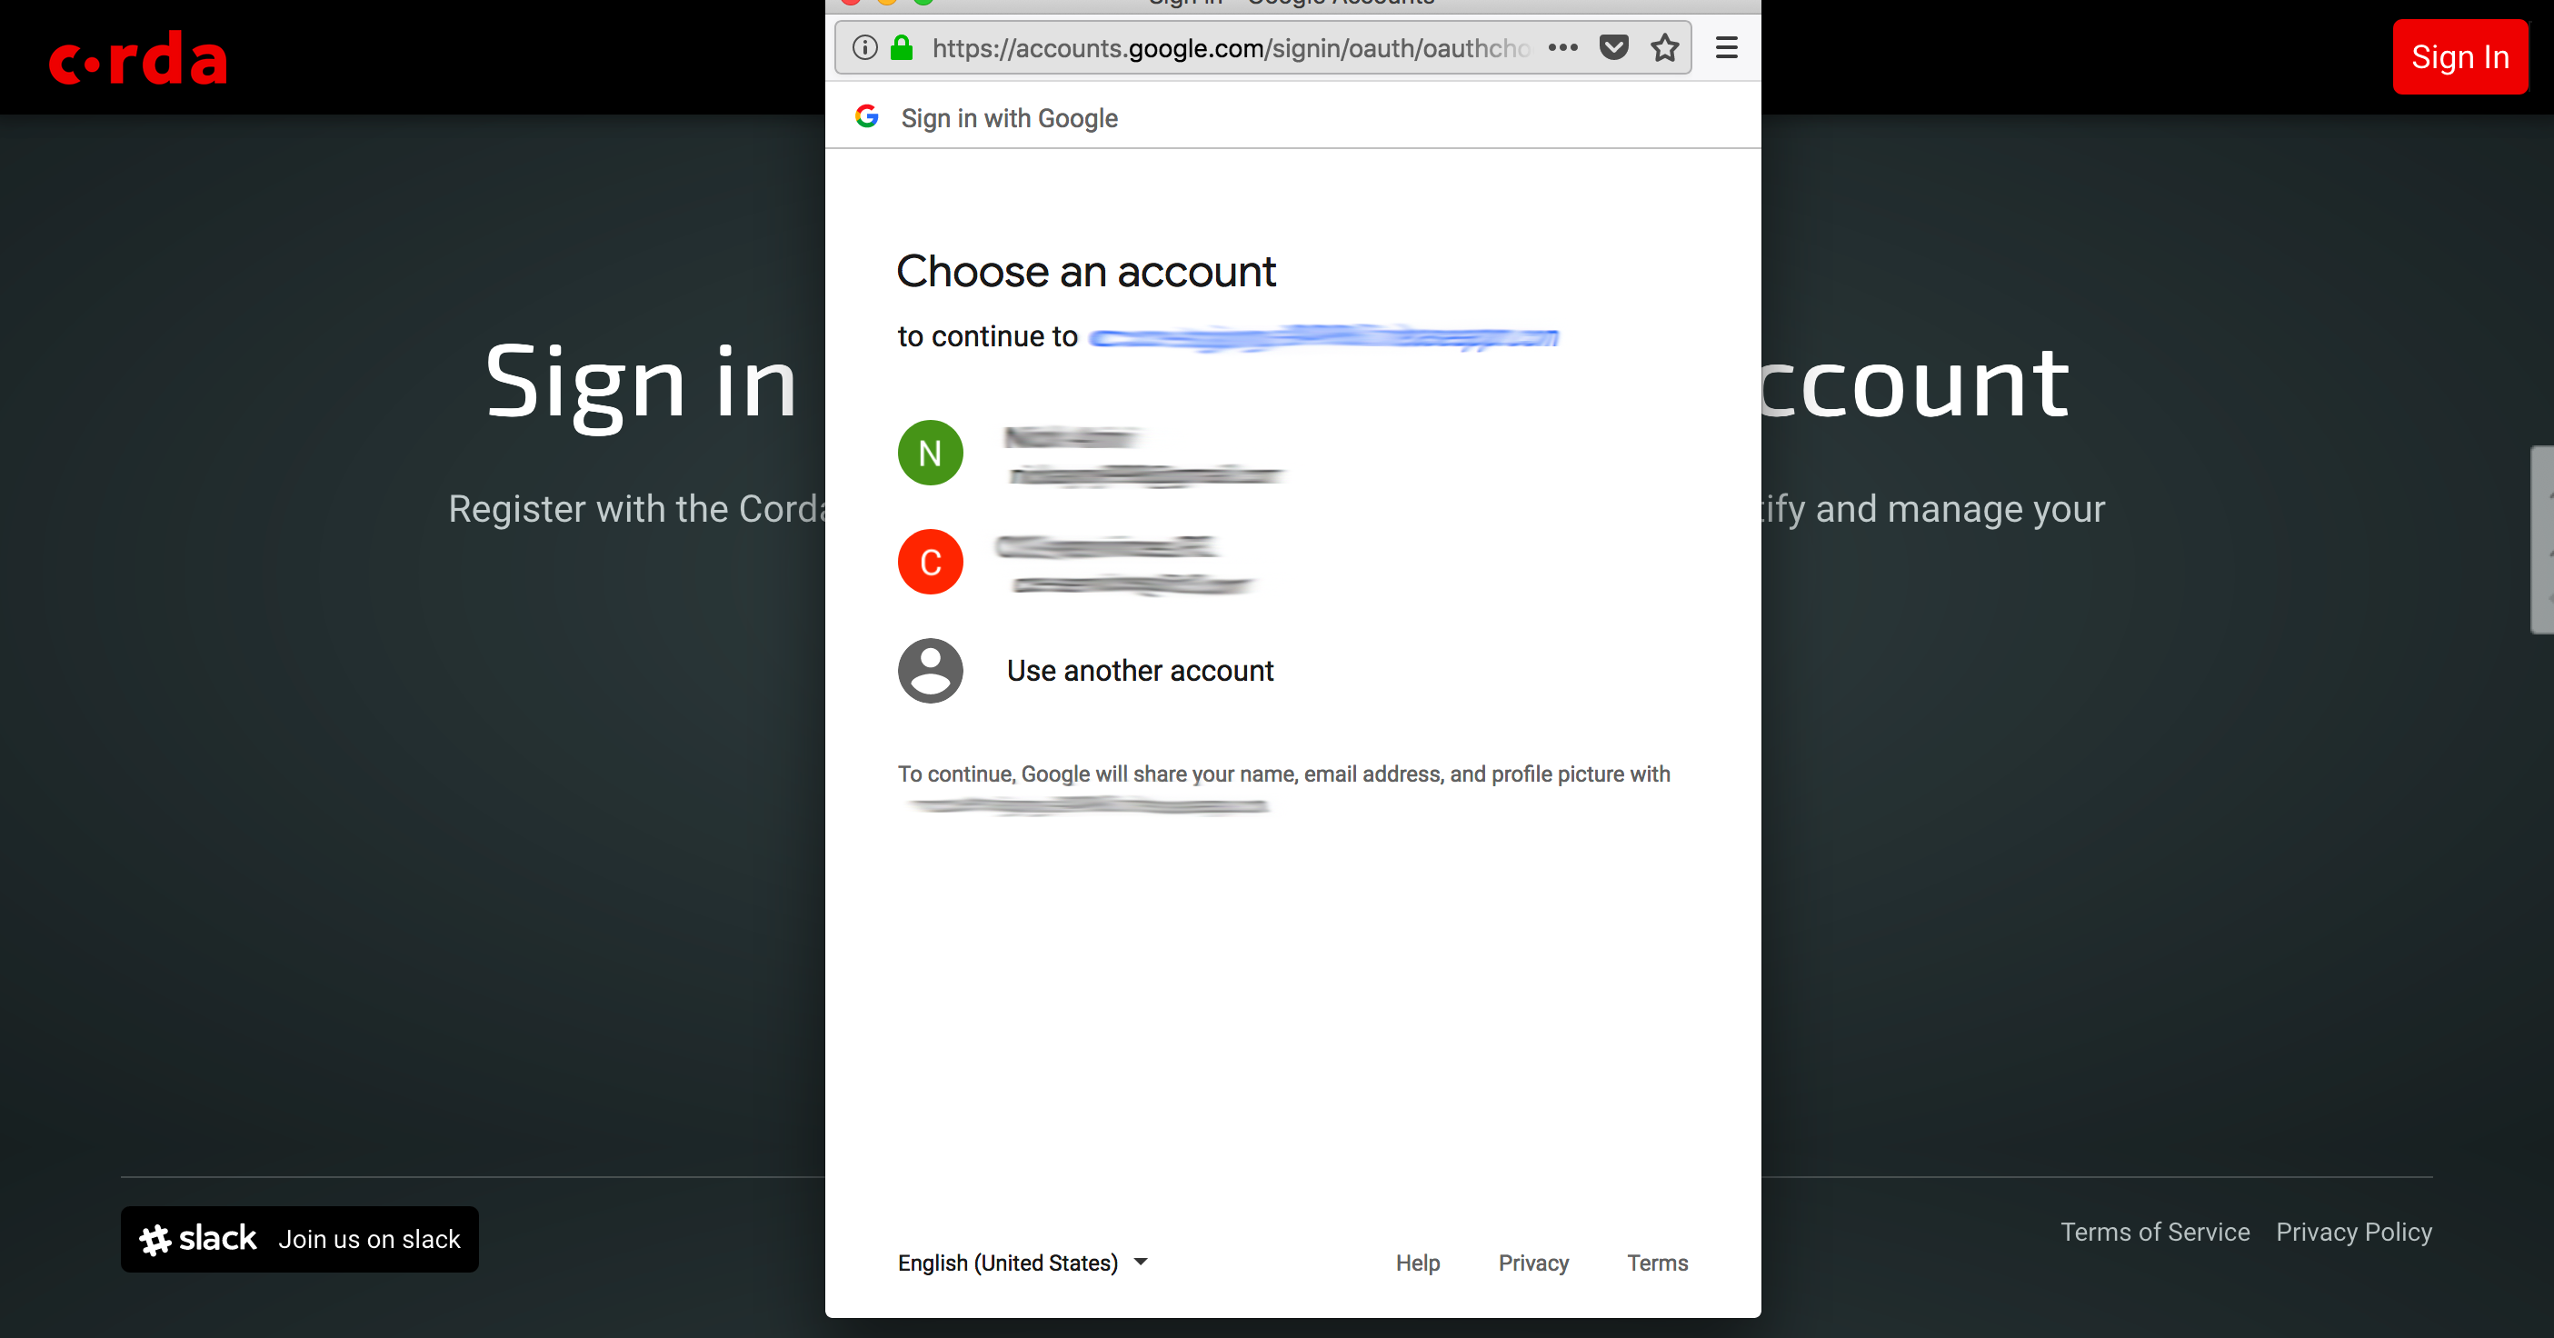Choose Use another account

pyautogui.click(x=1140, y=672)
